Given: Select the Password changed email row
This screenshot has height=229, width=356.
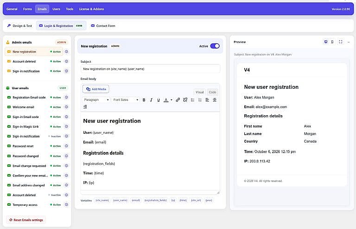Looking at the screenshot, I should coord(34,156).
